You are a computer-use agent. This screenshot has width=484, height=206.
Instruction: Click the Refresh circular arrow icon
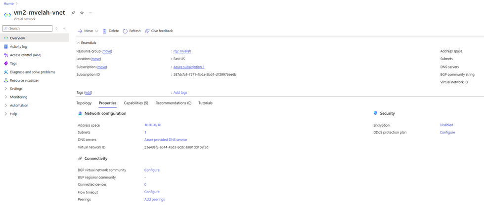pos(125,31)
